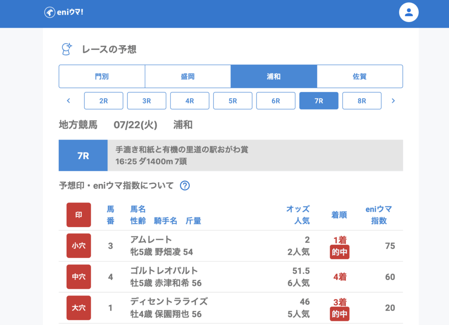
Task: Click the race prediction mascot icon
Action: 67,49
